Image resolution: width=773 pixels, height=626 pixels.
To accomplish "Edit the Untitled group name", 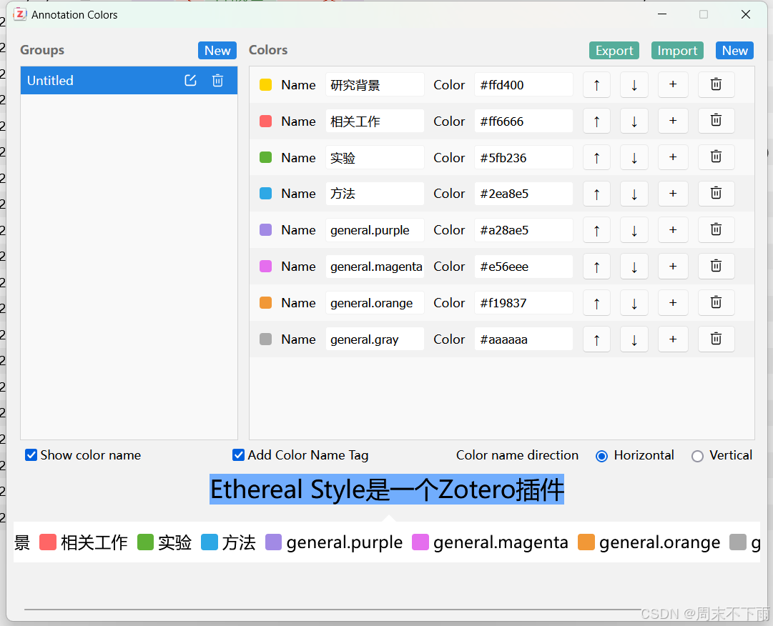I will tap(190, 80).
